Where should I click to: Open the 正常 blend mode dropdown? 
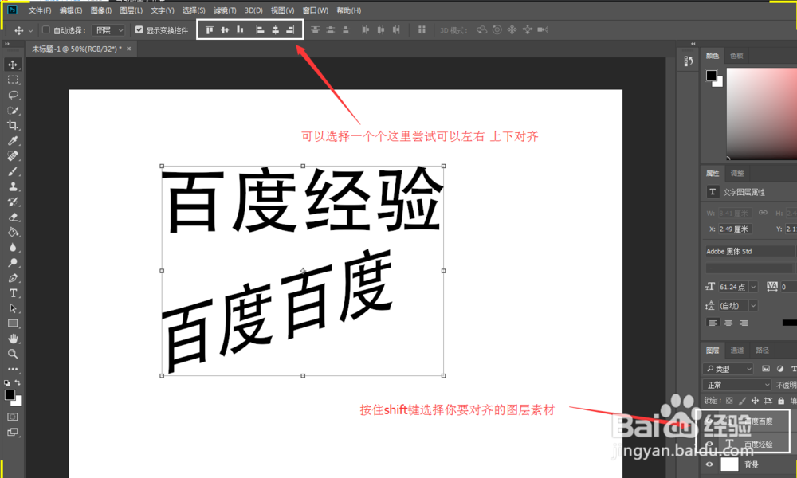point(737,385)
